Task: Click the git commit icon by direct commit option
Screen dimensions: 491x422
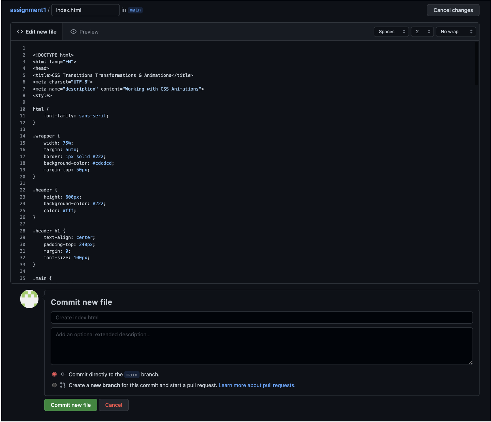Action: pyautogui.click(x=63, y=374)
